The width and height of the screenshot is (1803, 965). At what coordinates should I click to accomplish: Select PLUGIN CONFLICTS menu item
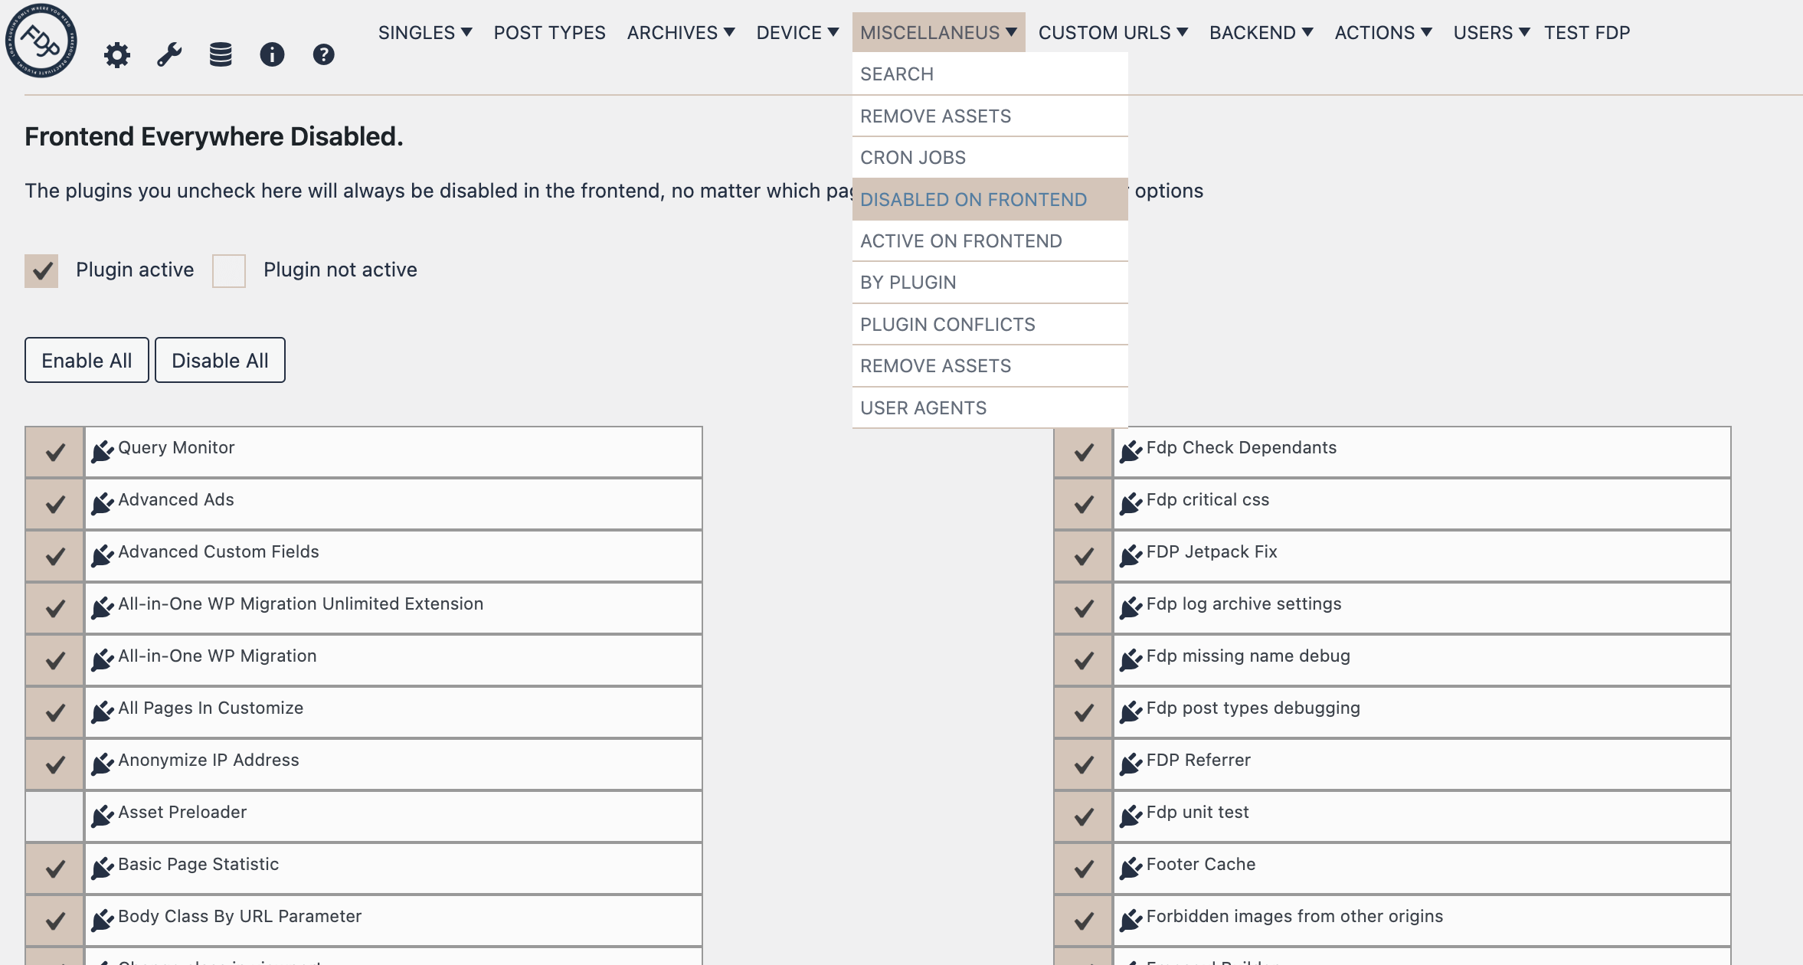click(x=947, y=323)
